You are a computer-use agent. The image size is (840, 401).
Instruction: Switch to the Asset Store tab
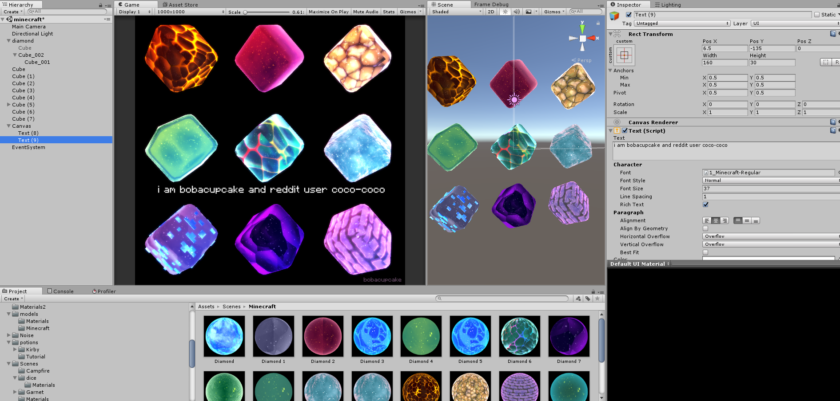click(180, 5)
